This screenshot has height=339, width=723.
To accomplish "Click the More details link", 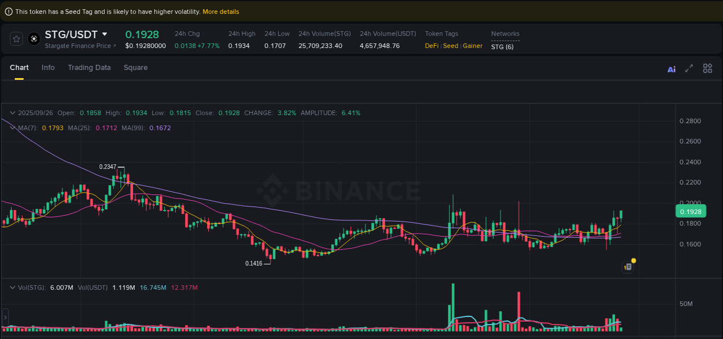I will 220,11.
